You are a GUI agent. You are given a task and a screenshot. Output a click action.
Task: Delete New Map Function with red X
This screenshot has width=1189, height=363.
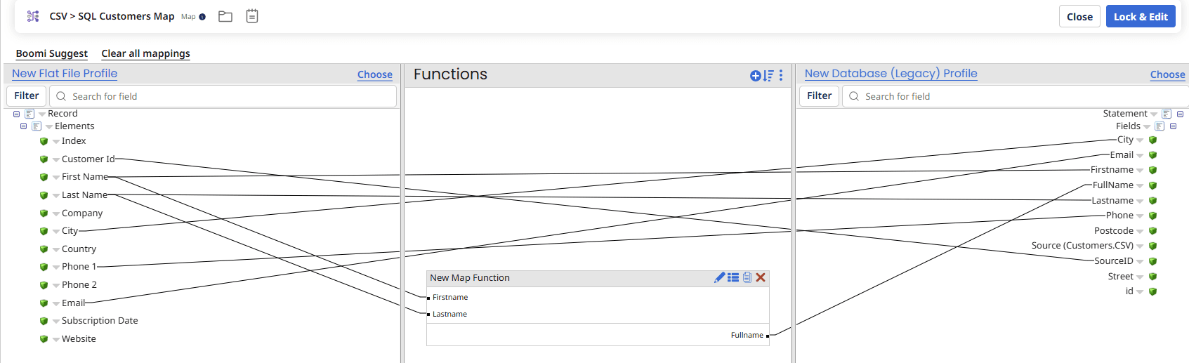point(761,278)
